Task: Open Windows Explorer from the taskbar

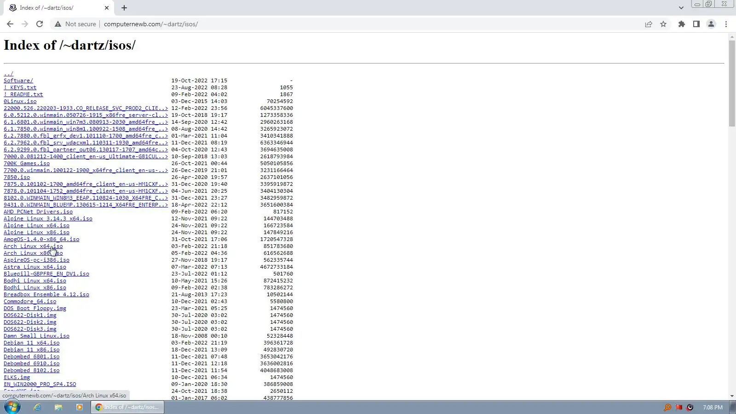Action: coord(58,407)
